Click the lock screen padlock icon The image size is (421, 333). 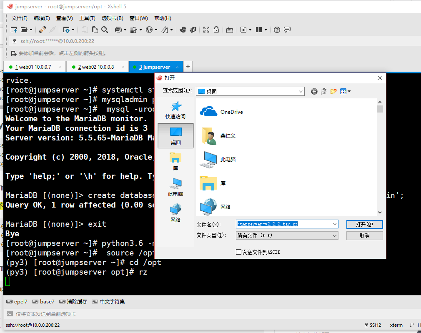pos(216,30)
